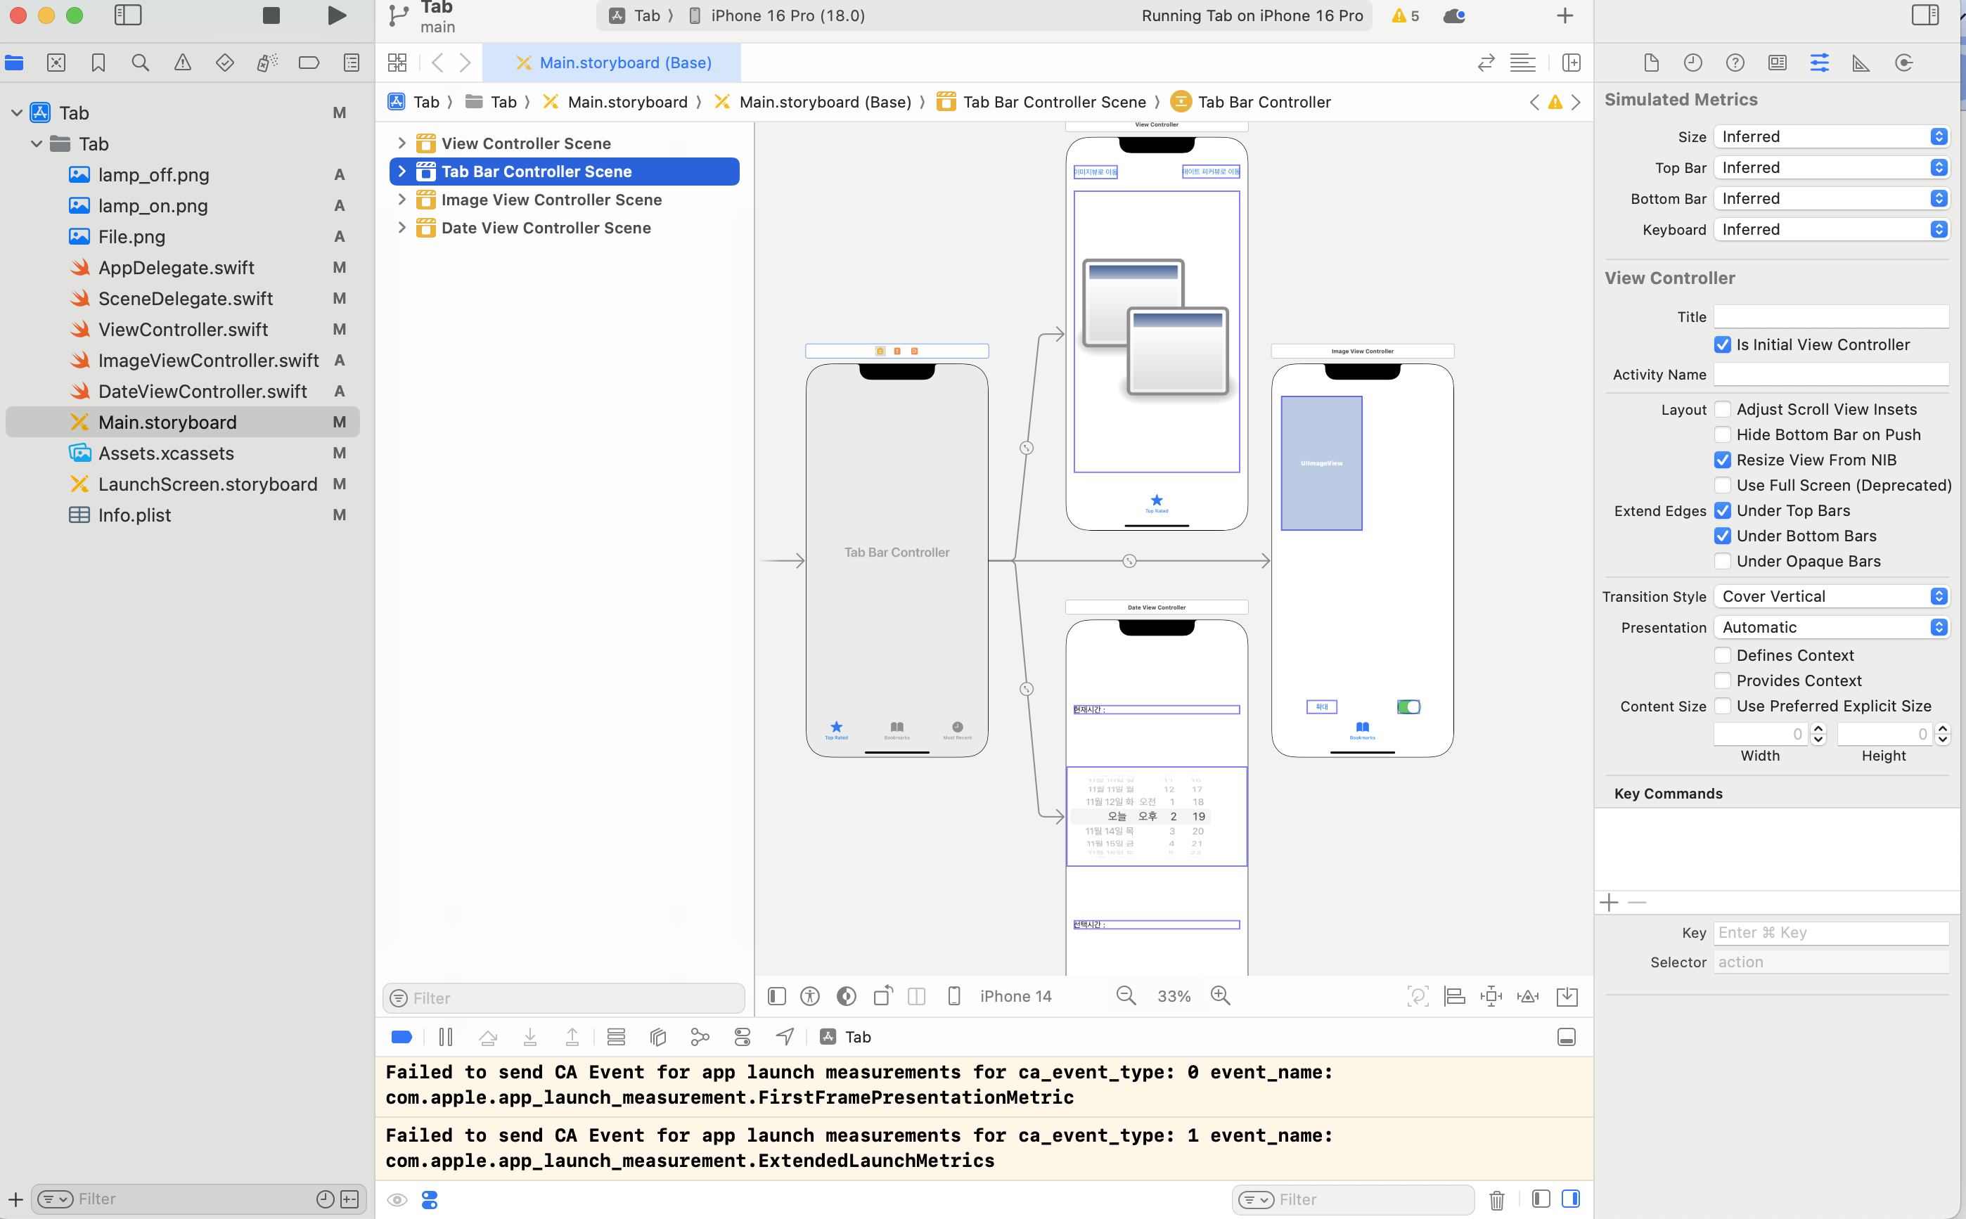The height and width of the screenshot is (1219, 1966).
Task: Pause program execution in debug bar
Action: click(x=445, y=1037)
